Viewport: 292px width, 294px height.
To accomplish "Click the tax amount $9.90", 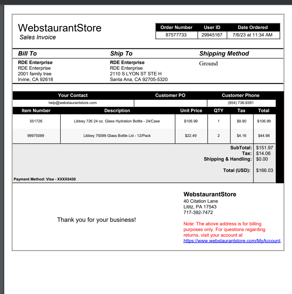I will click(241, 121).
